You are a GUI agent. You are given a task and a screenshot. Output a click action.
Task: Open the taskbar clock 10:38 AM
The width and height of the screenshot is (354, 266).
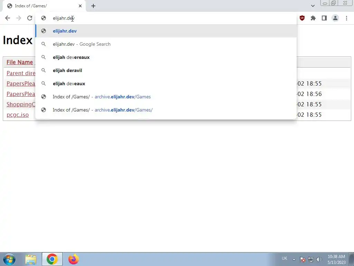[x=336, y=259]
